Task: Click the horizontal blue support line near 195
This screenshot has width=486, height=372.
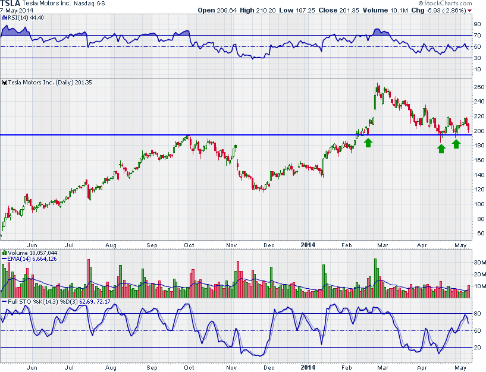Action: click(236, 135)
